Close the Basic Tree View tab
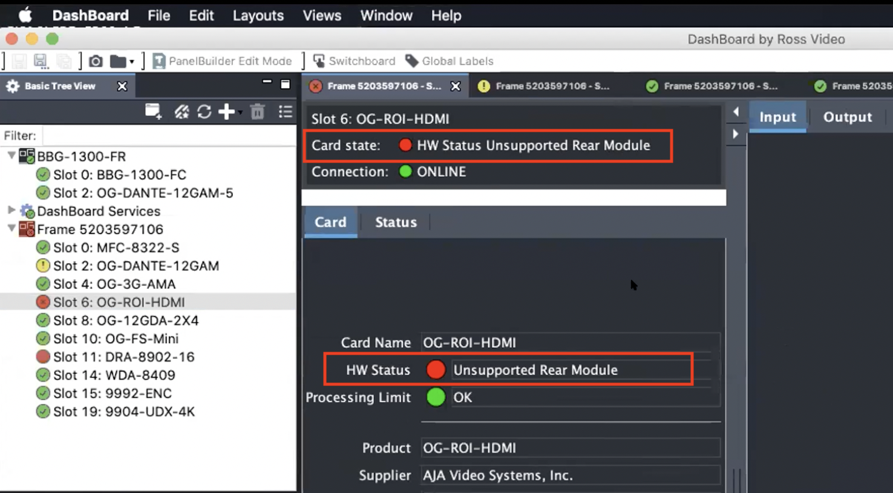The image size is (893, 493). pos(122,86)
